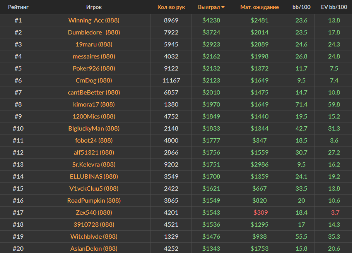Open AslanDelon (888) player profile
Screen dimensions: 352x253
[94, 248]
